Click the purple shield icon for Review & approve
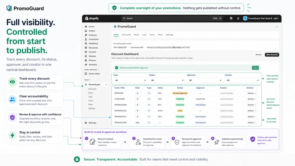Viewport: 295px width, 166px height. (x=13, y=117)
